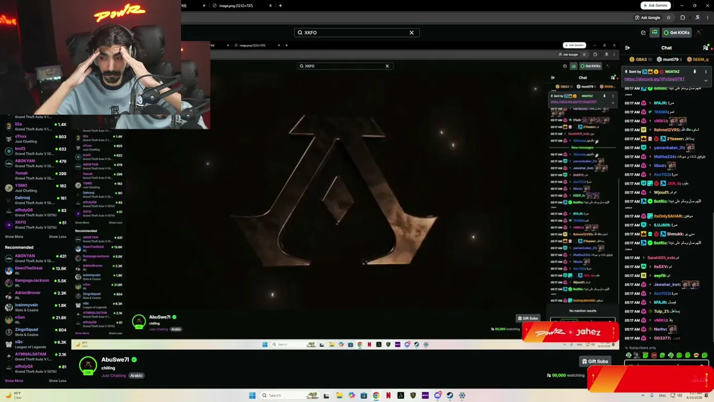Collapse Recommended list with Show Less
Screen dimensions: 714x402
point(57,381)
